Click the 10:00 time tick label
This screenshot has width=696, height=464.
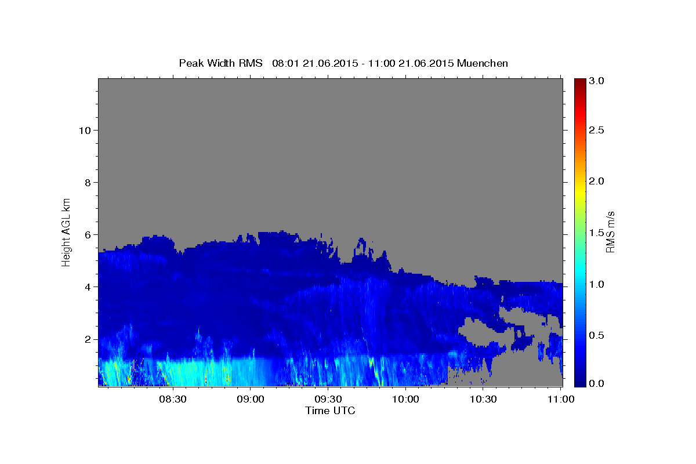tap(405, 399)
